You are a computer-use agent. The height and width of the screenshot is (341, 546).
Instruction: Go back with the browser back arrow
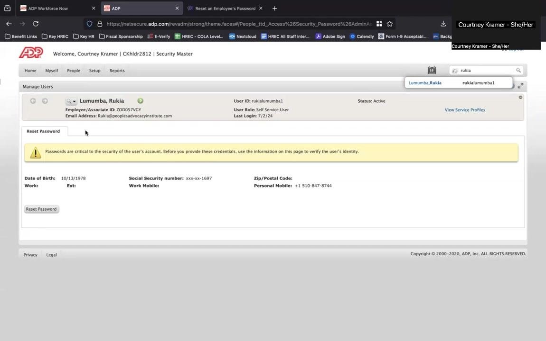click(9, 24)
